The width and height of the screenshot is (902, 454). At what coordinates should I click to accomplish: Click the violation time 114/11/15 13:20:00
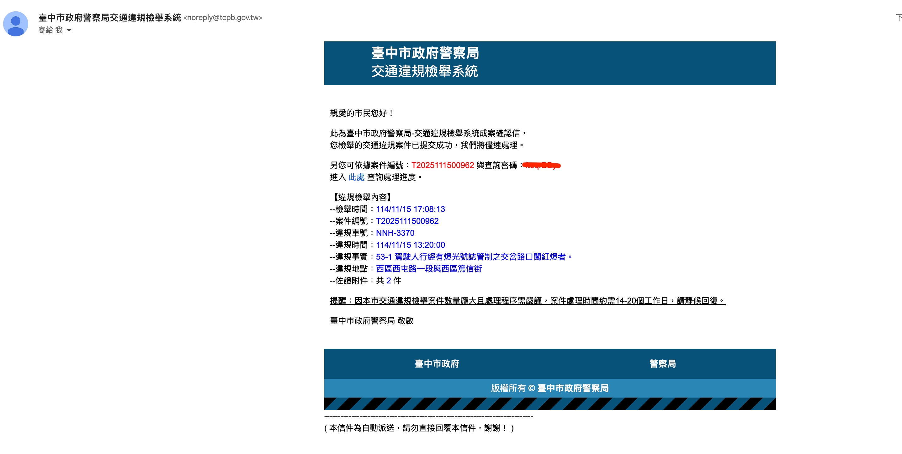(x=410, y=245)
